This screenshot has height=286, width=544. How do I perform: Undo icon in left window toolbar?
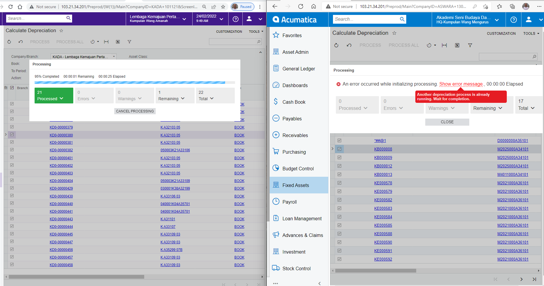pyautogui.click(x=21, y=42)
